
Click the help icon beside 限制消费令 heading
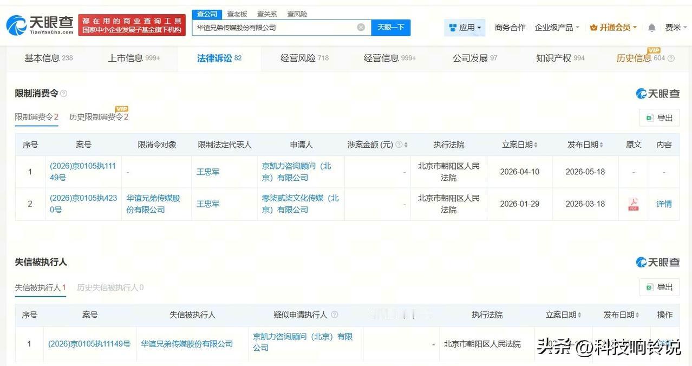click(x=64, y=94)
